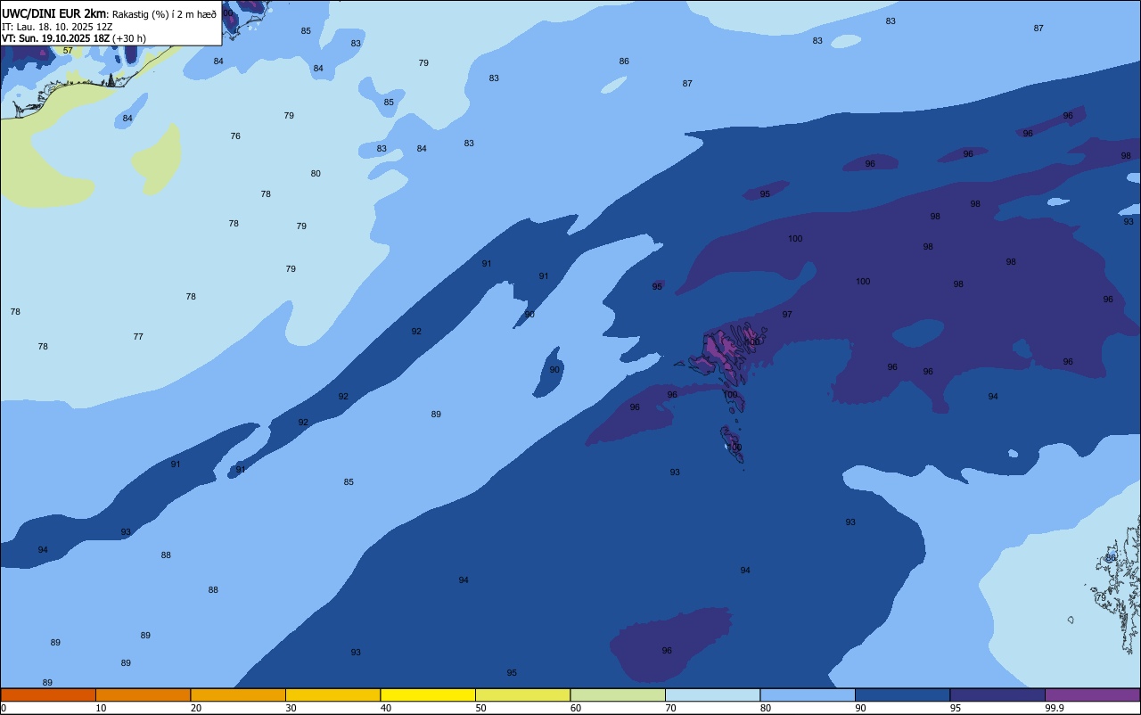Click the '60' tick label on the color scale

(x=576, y=708)
